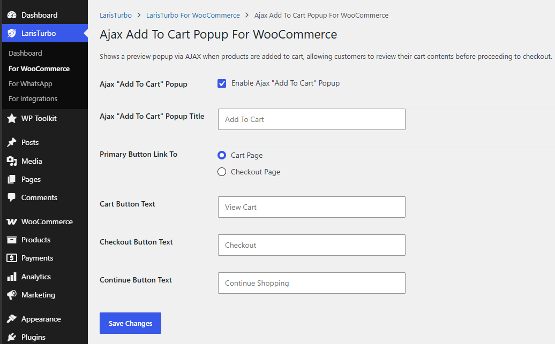This screenshot has width=555, height=344.
Task: Go to the Posts menu
Action: (45, 142)
